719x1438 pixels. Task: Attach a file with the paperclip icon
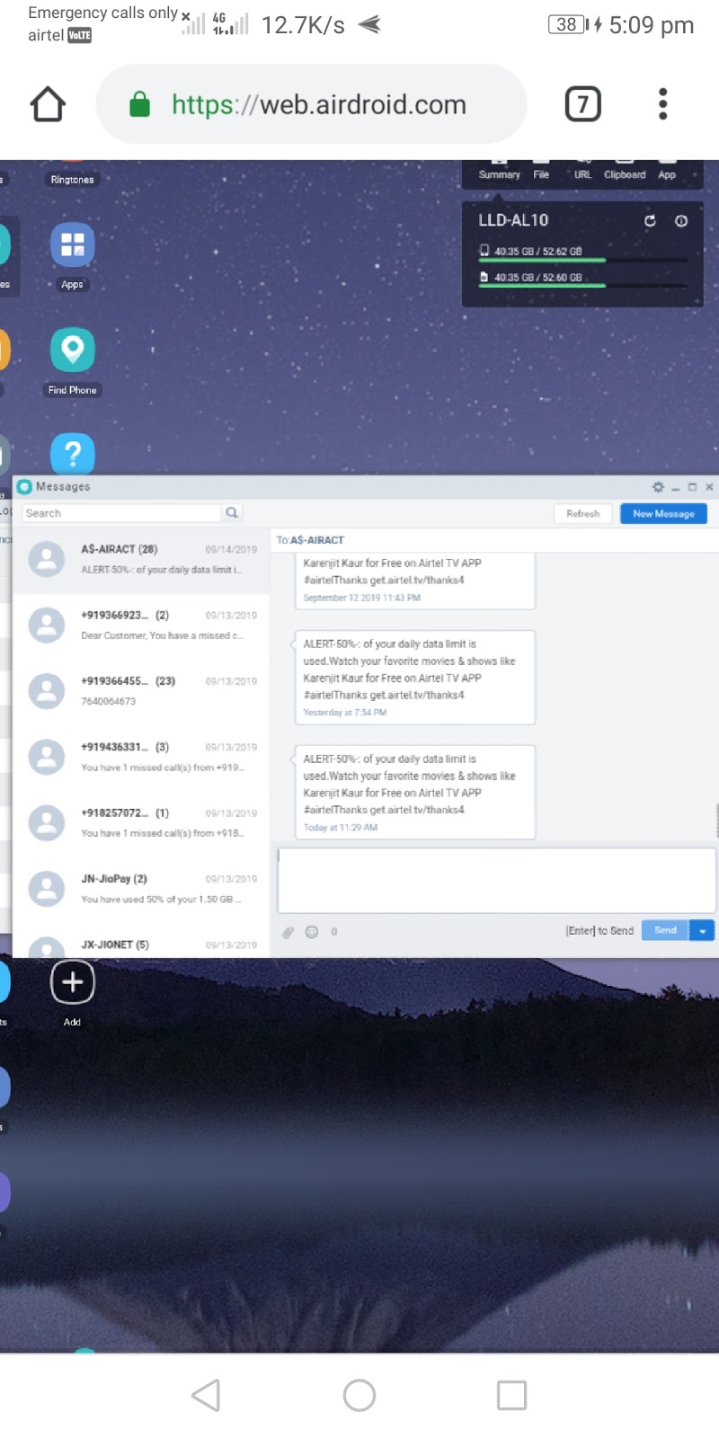[x=288, y=932]
